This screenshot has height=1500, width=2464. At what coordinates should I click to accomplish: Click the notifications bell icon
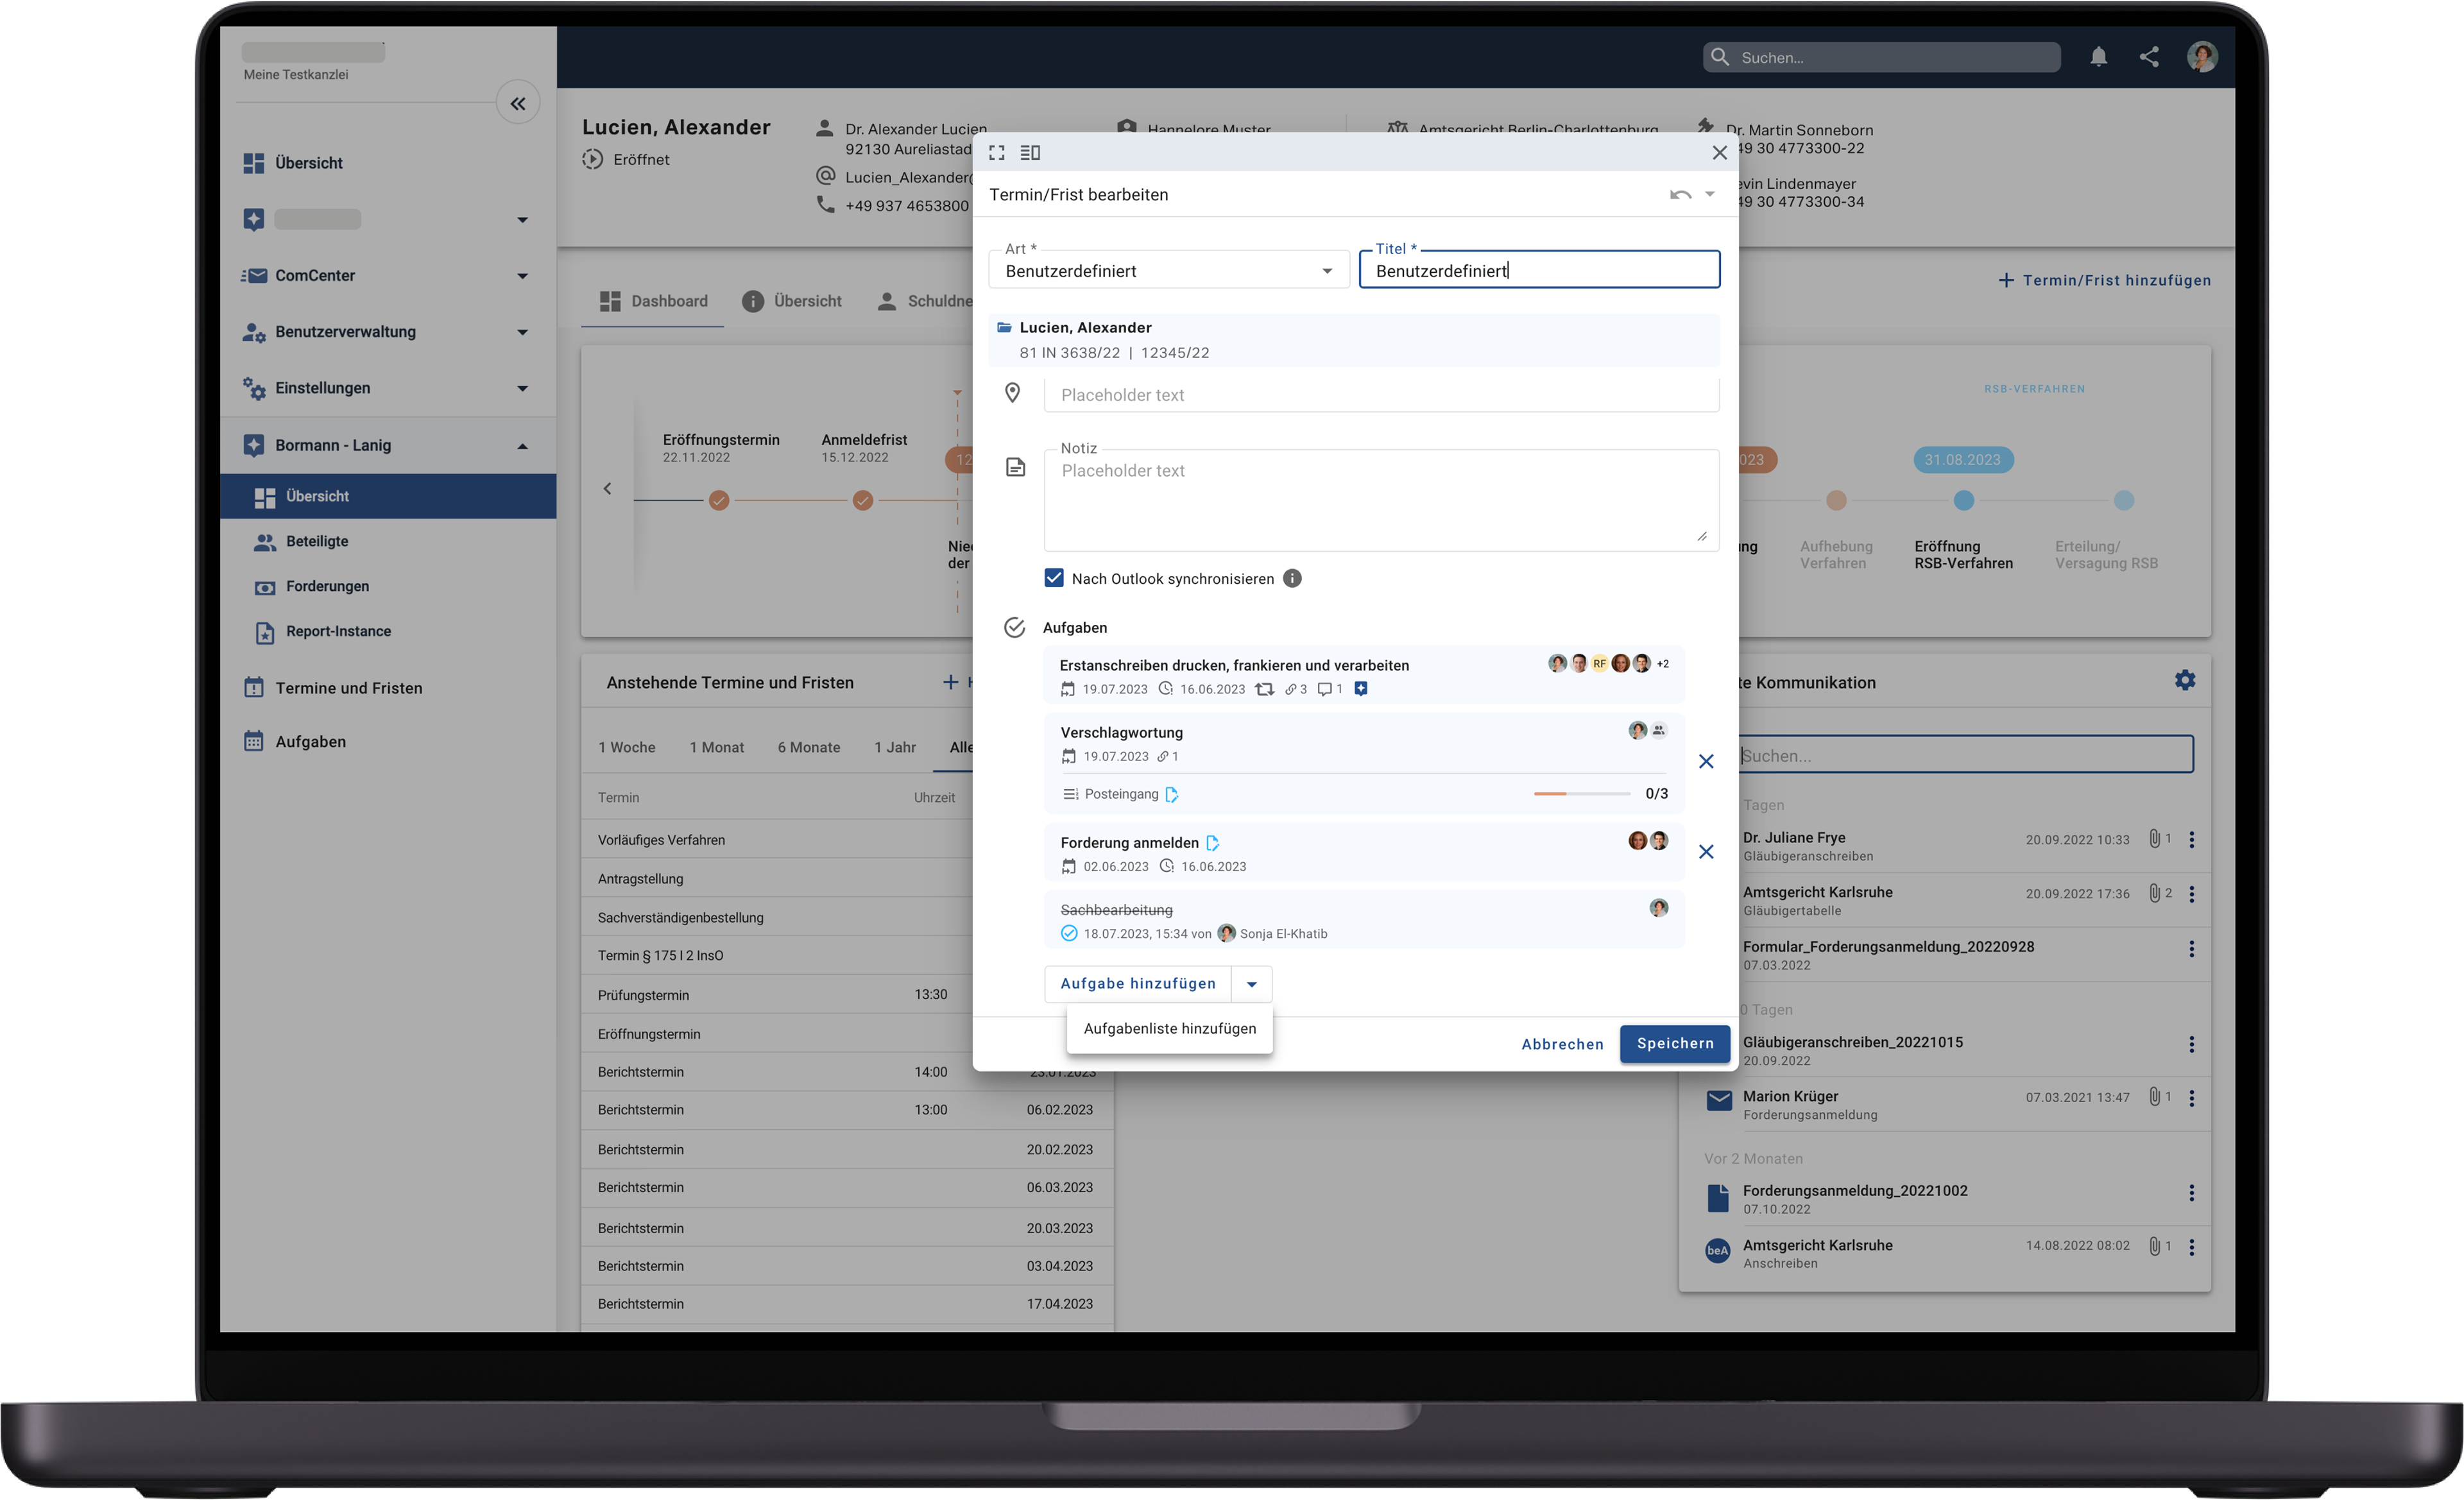(x=2098, y=57)
